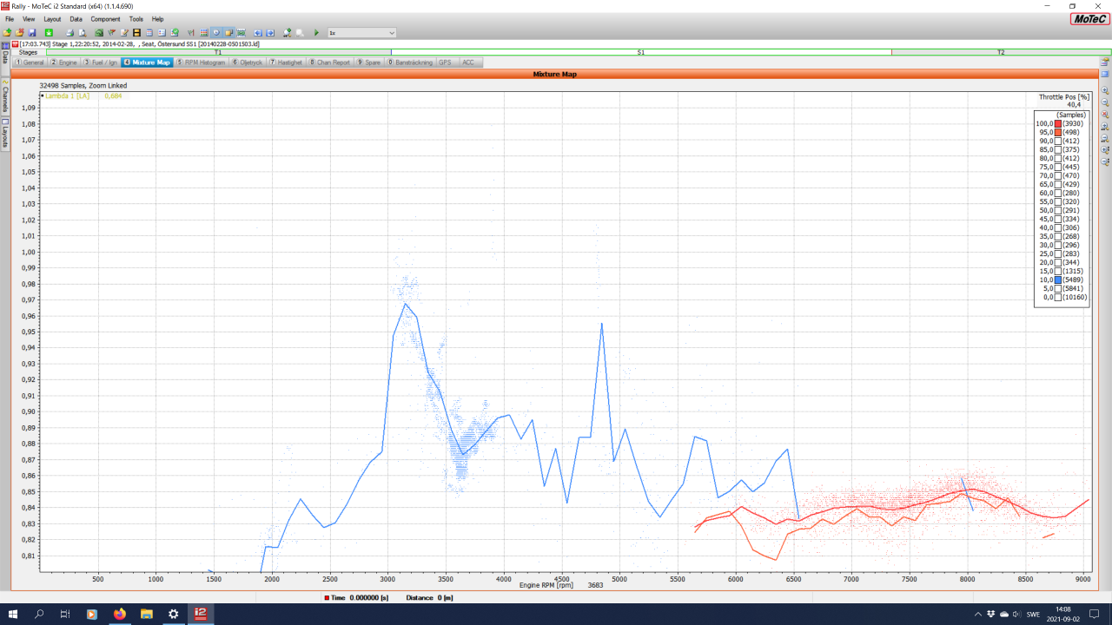The image size is (1112, 625).
Task: Toggle the 10,0 throttle blue swatch
Action: (1057, 280)
